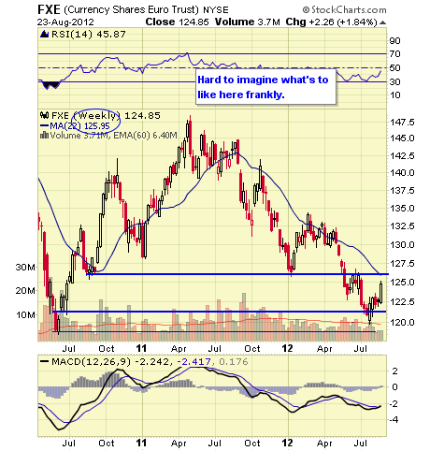Click the volume bars legend icon
Viewport: 430px width, 451px height.
click(x=44, y=136)
